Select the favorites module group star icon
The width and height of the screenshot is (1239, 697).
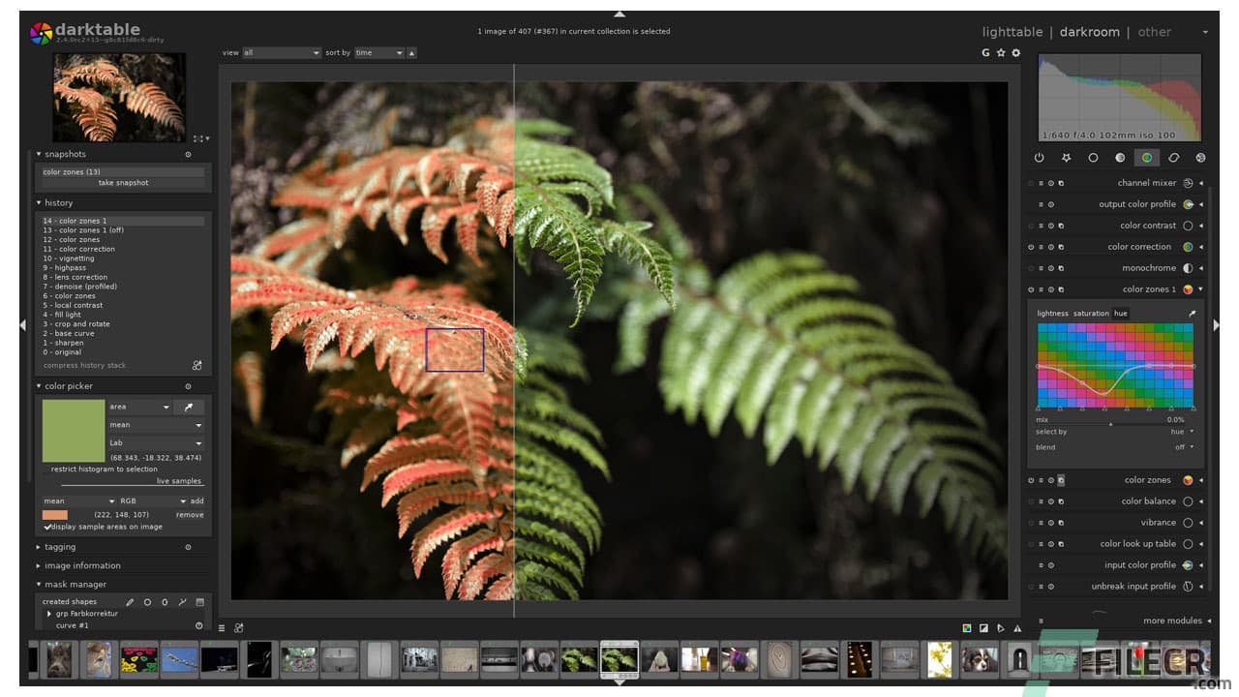1066,157
